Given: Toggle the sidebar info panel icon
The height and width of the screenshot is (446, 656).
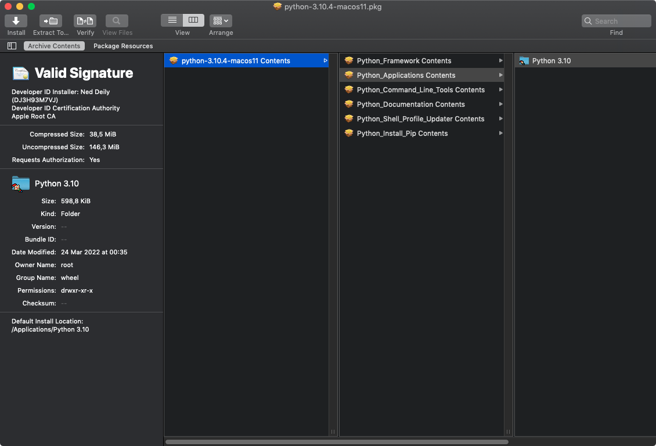Looking at the screenshot, I should (12, 46).
